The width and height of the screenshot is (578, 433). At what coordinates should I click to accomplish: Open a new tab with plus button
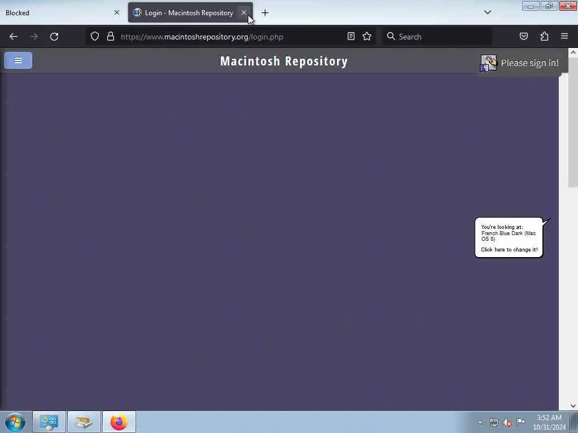coord(265,13)
